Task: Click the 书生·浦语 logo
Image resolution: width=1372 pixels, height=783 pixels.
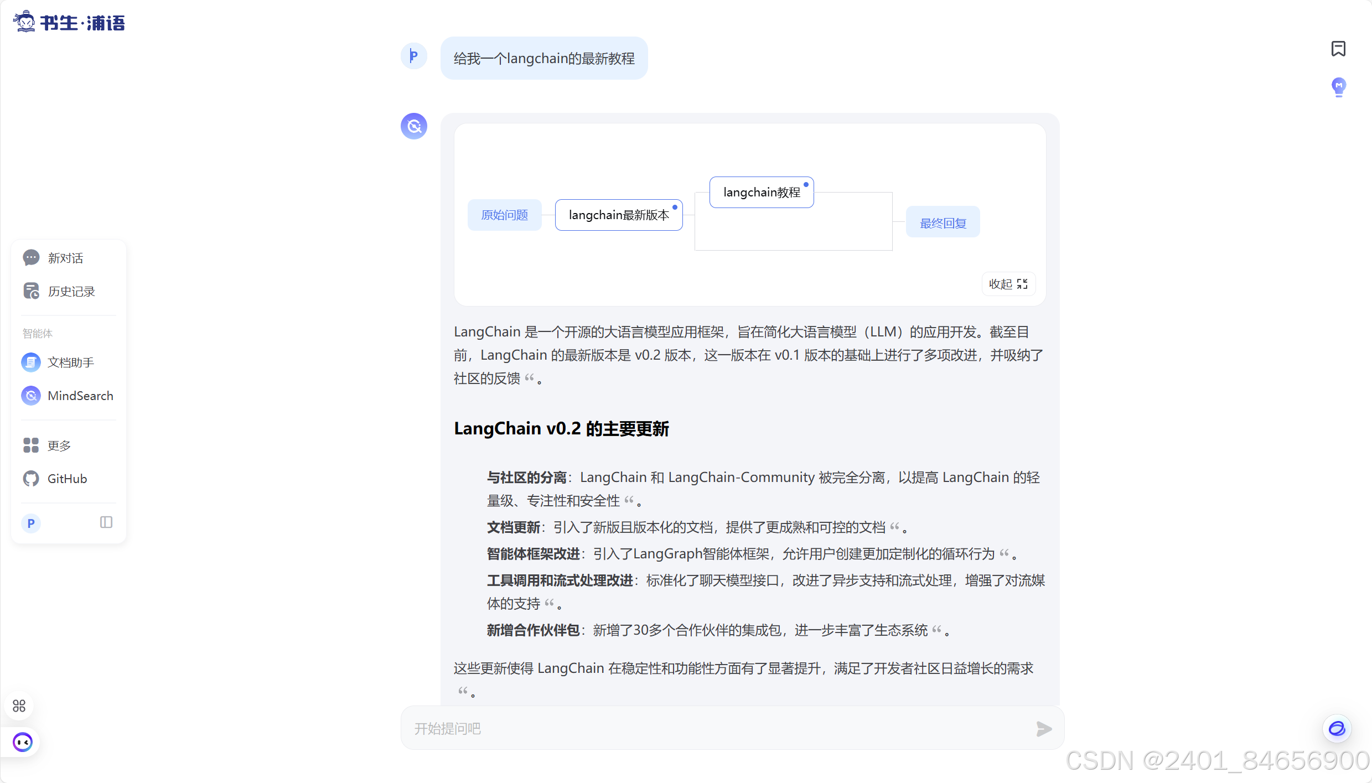Action: pyautogui.click(x=69, y=23)
